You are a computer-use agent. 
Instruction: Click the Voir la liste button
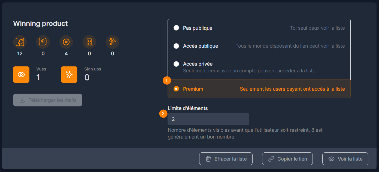[345, 159]
